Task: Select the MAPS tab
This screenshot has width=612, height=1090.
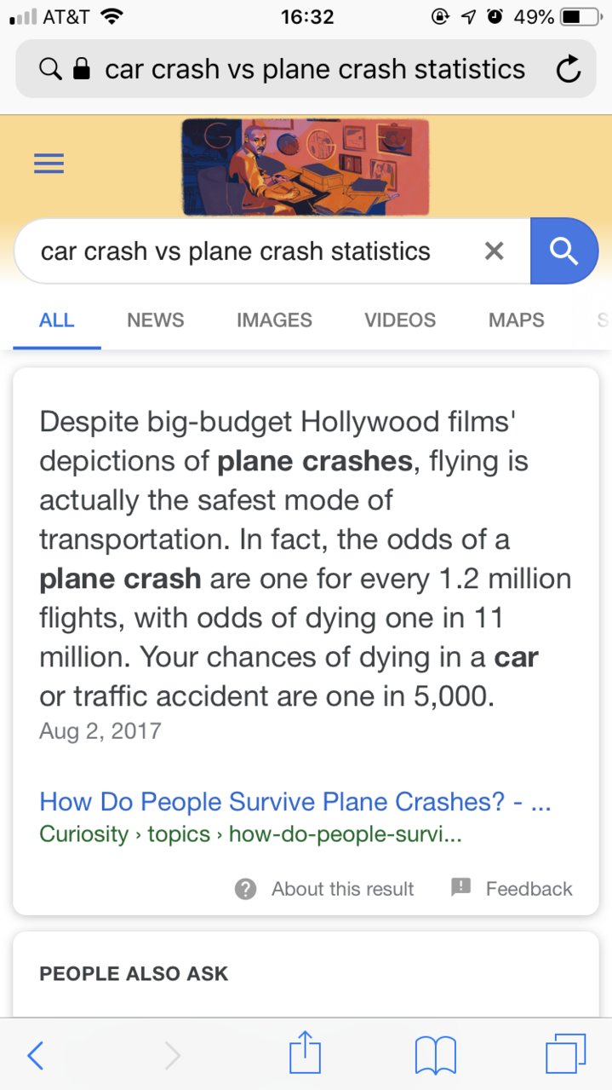Action: [x=517, y=320]
